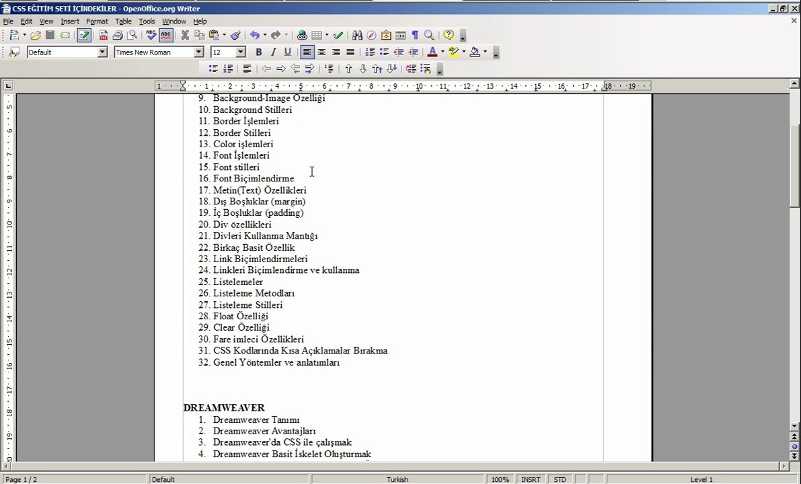
Task: Create a new document with the New icon
Action: (x=14, y=35)
